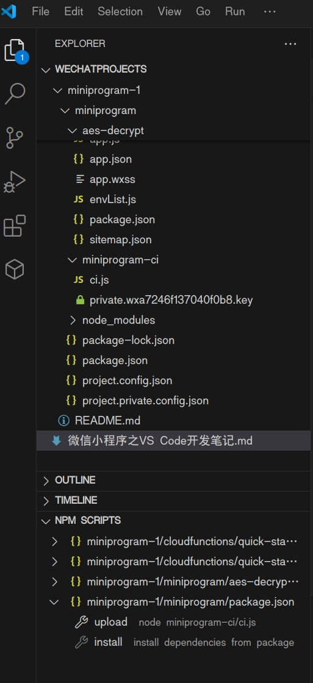Collapse the WECHATPROJECTS root section
This screenshot has height=683, width=313.
tap(46, 70)
